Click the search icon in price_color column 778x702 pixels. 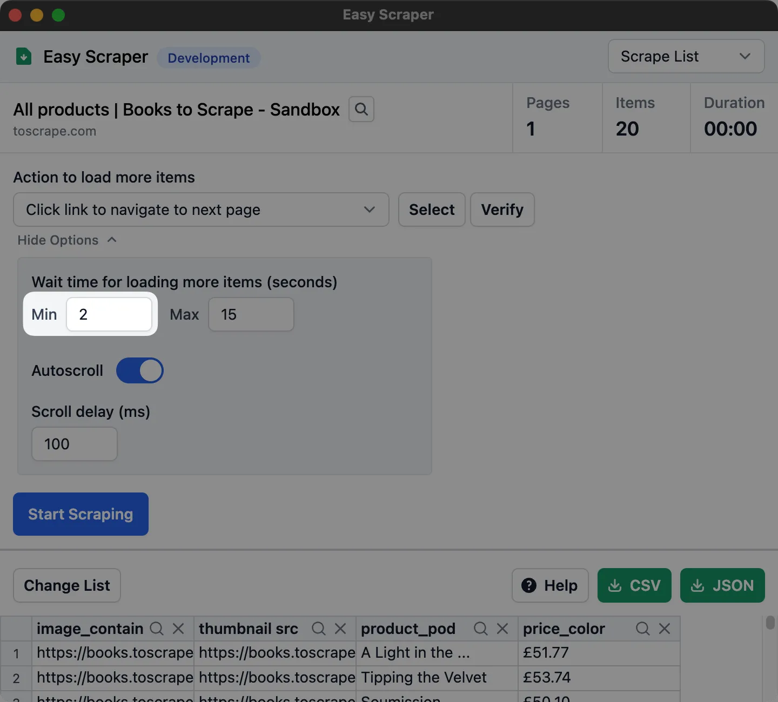(642, 629)
